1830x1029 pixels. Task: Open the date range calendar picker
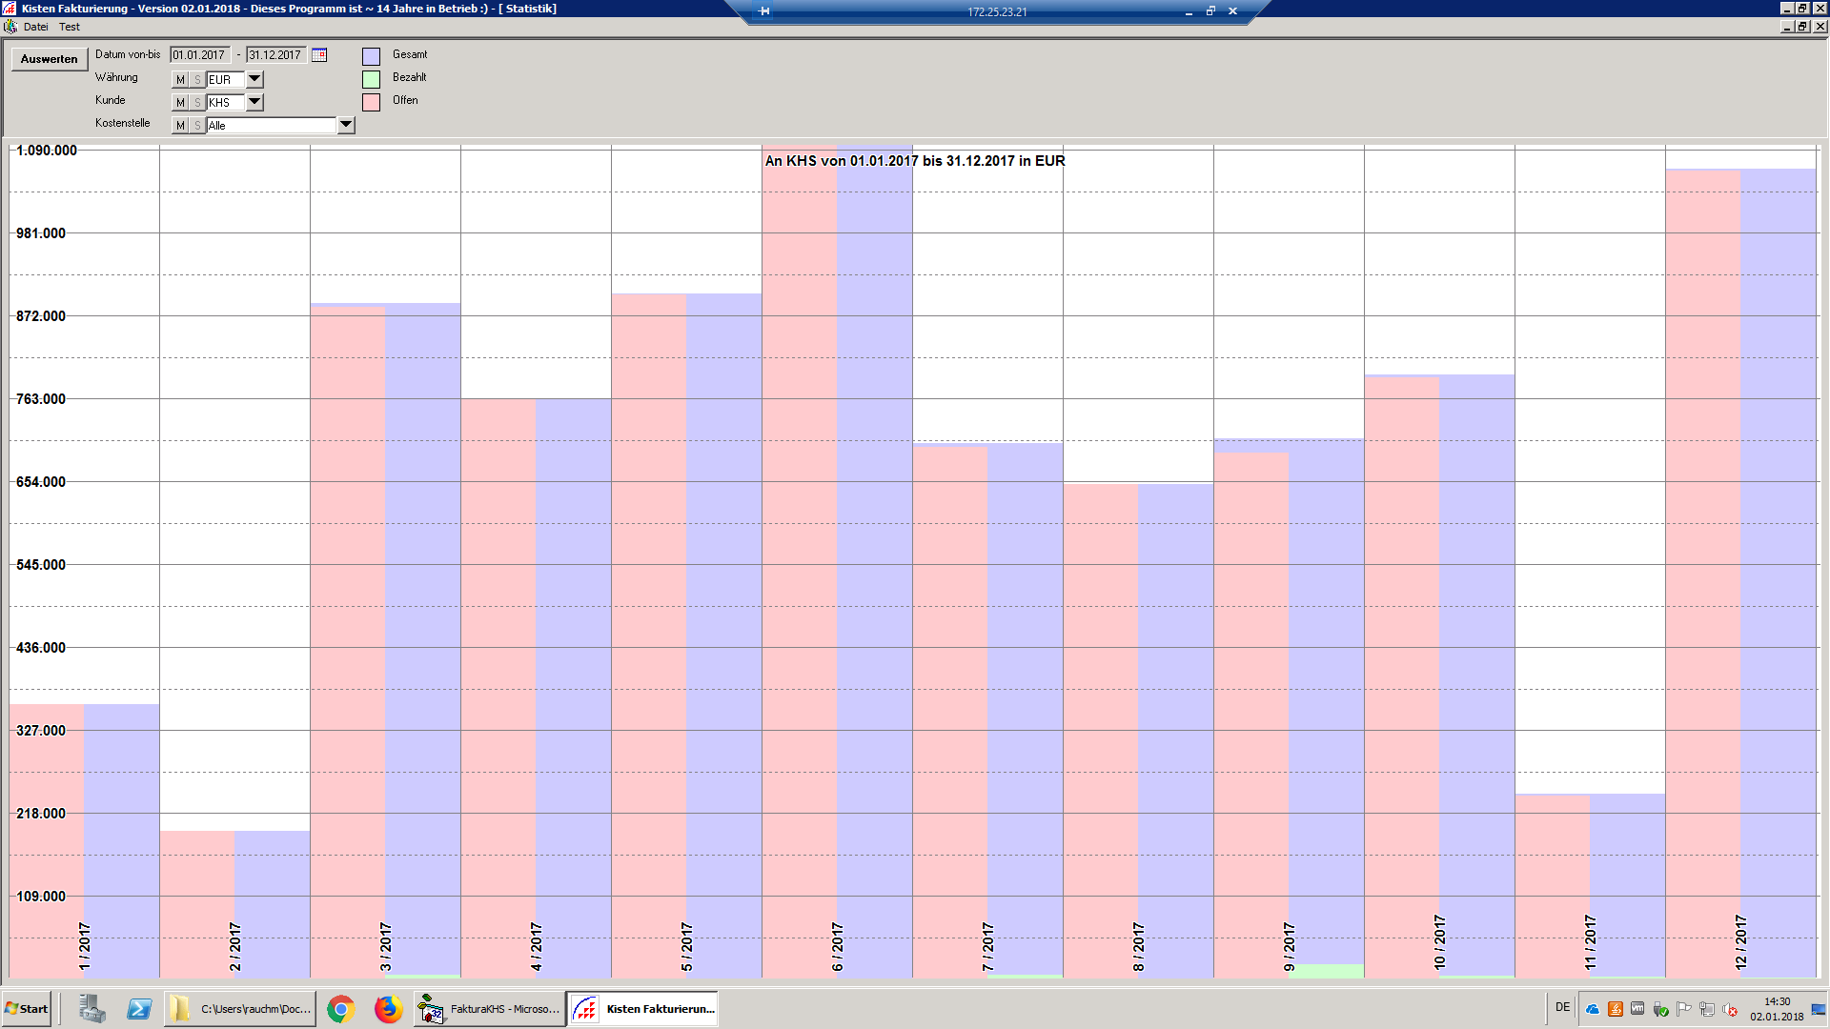[x=319, y=55]
